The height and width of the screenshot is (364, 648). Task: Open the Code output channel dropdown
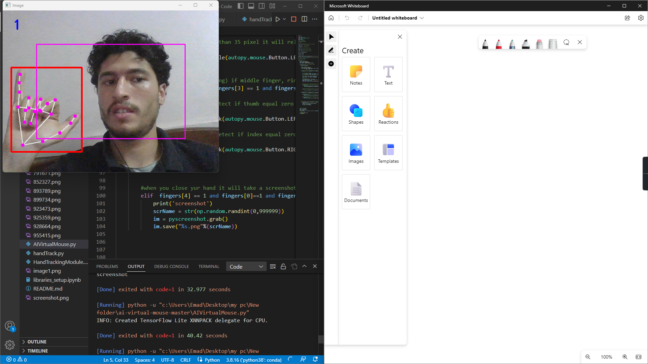click(246, 266)
